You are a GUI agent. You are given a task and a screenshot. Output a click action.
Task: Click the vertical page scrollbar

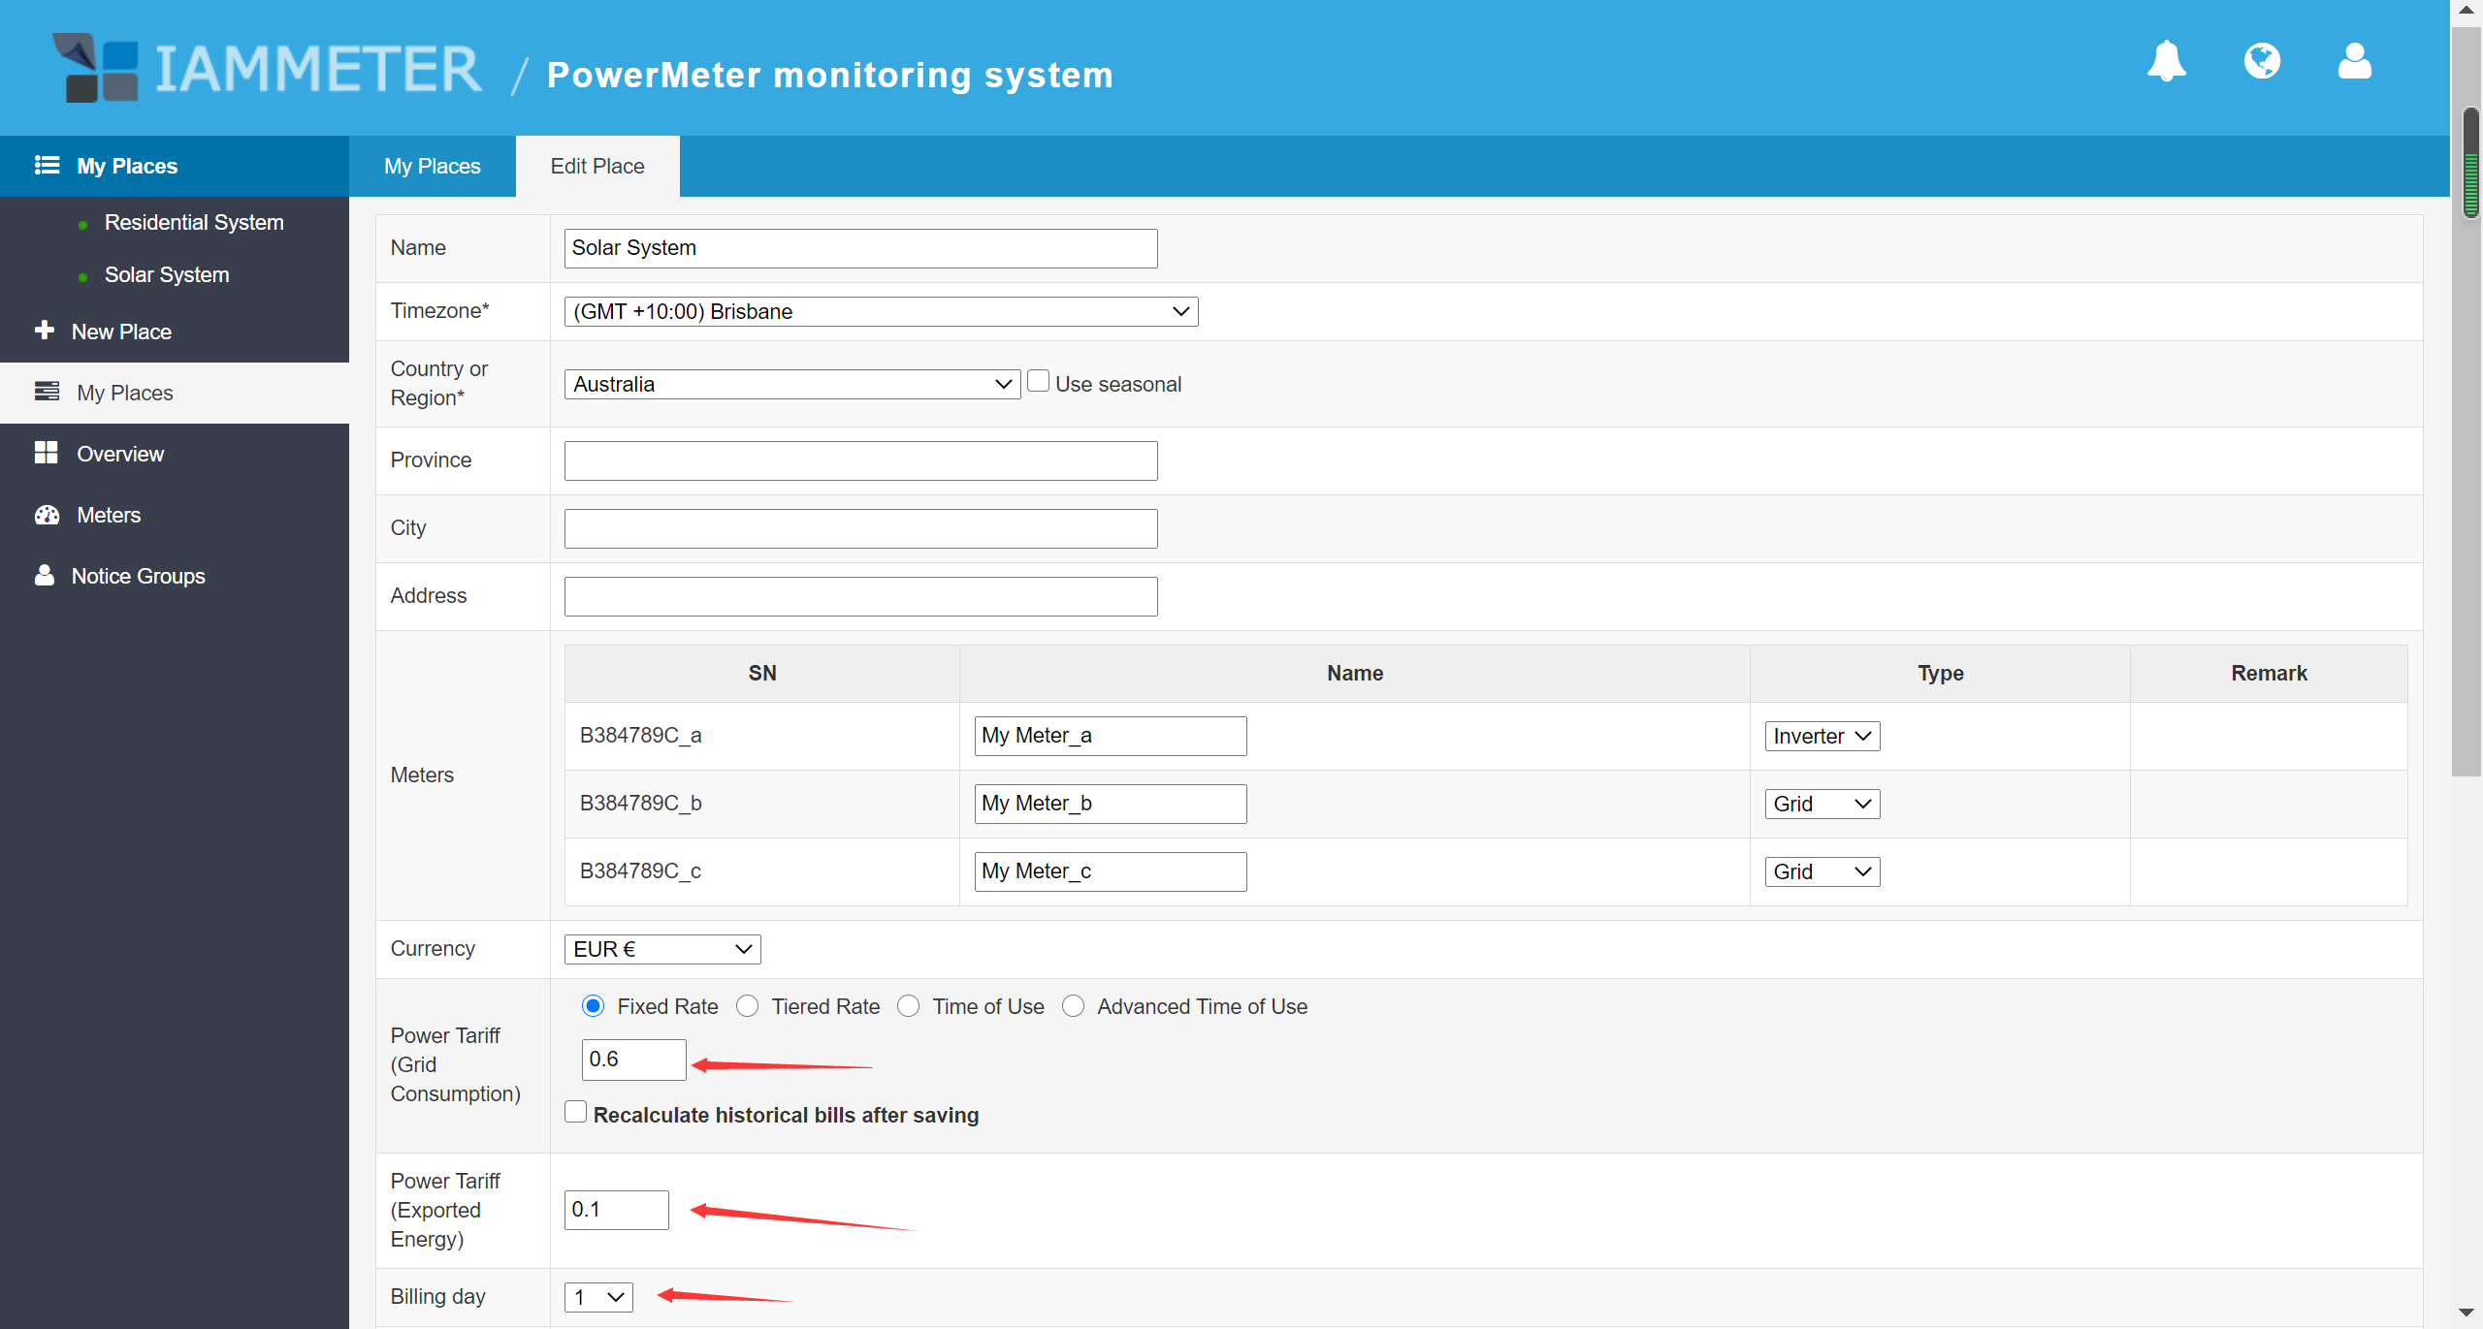coord(2467,485)
